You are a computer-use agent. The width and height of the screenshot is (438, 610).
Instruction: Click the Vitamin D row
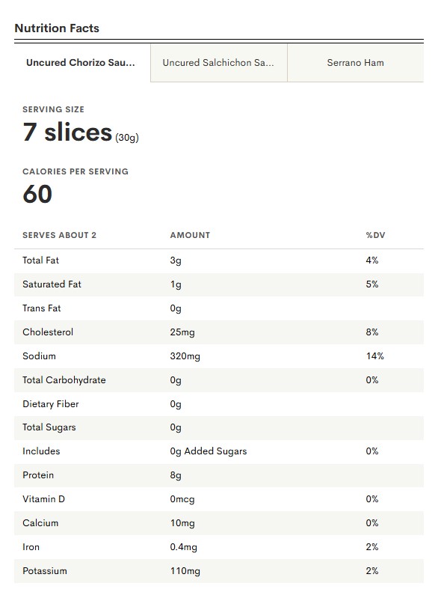219,499
